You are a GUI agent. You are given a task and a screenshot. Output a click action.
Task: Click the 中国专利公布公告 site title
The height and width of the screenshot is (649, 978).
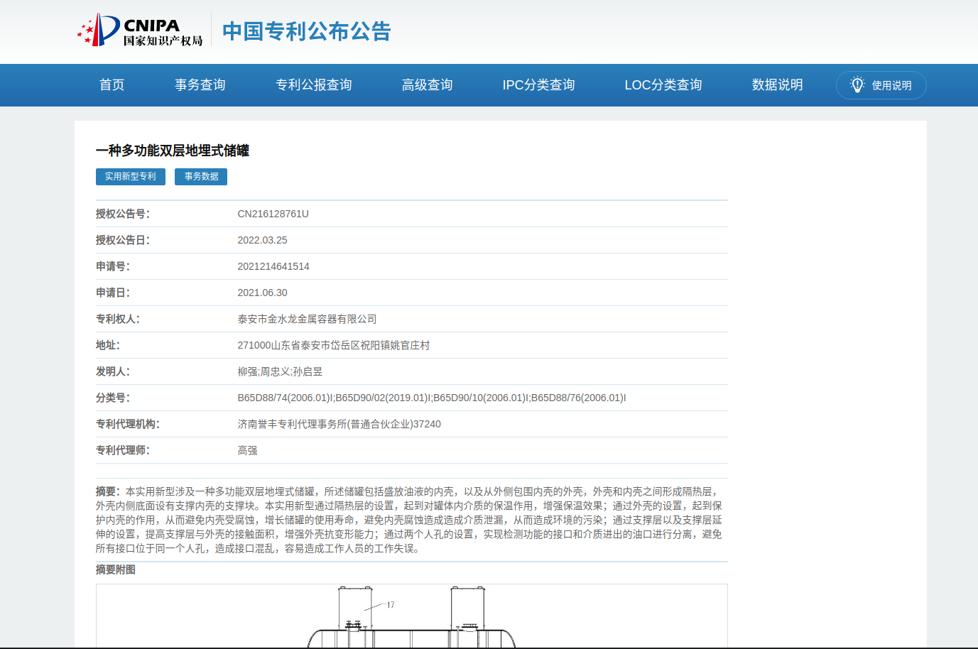pyautogui.click(x=307, y=31)
